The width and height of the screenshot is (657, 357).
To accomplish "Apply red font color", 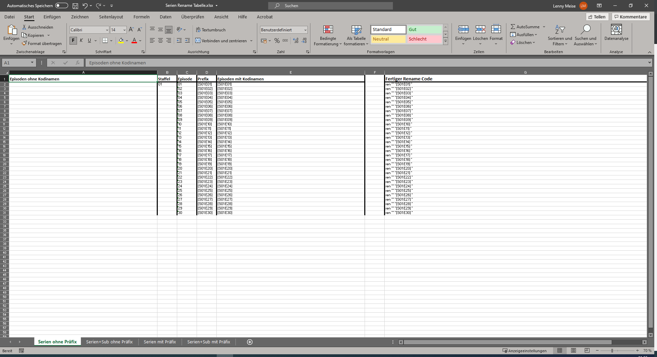I will click(134, 41).
